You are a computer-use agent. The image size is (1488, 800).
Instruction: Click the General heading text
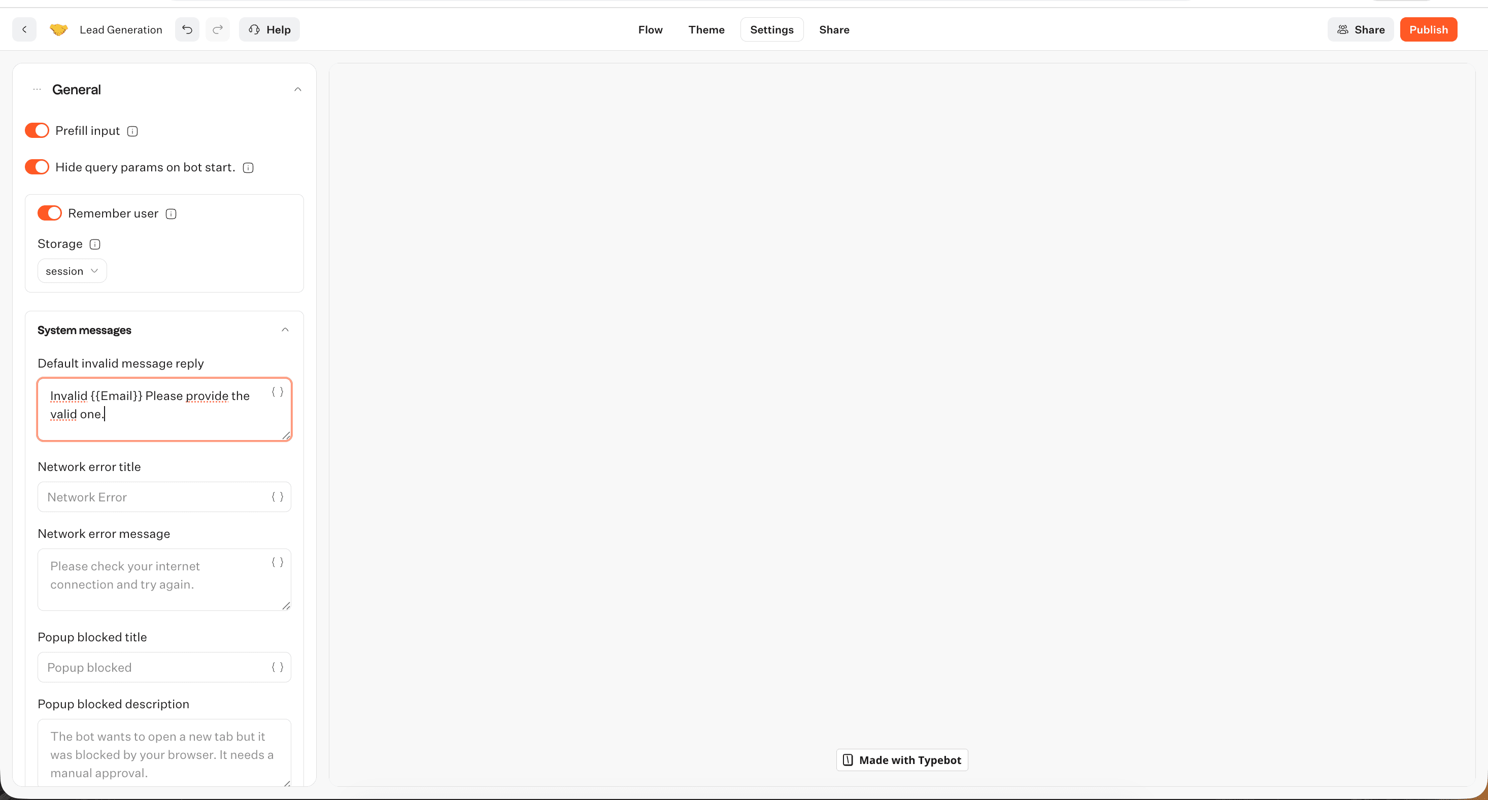76,89
